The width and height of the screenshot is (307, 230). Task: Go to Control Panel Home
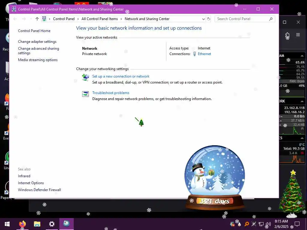[34, 31]
